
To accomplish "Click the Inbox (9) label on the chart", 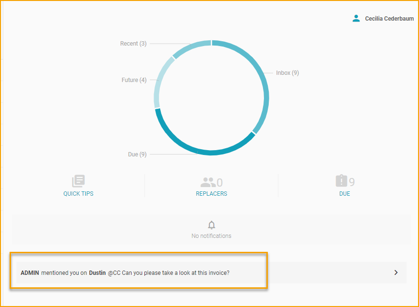I will [x=287, y=72].
